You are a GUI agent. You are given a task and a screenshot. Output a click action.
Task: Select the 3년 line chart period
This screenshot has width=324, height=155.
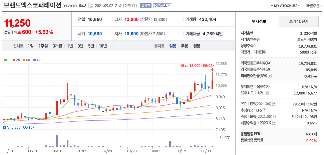80,46
